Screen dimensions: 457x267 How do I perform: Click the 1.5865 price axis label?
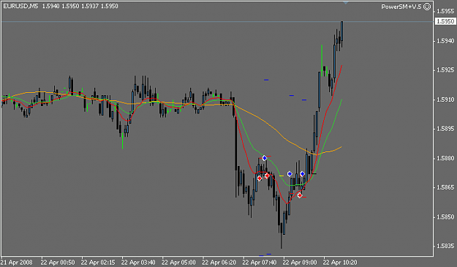click(445, 187)
